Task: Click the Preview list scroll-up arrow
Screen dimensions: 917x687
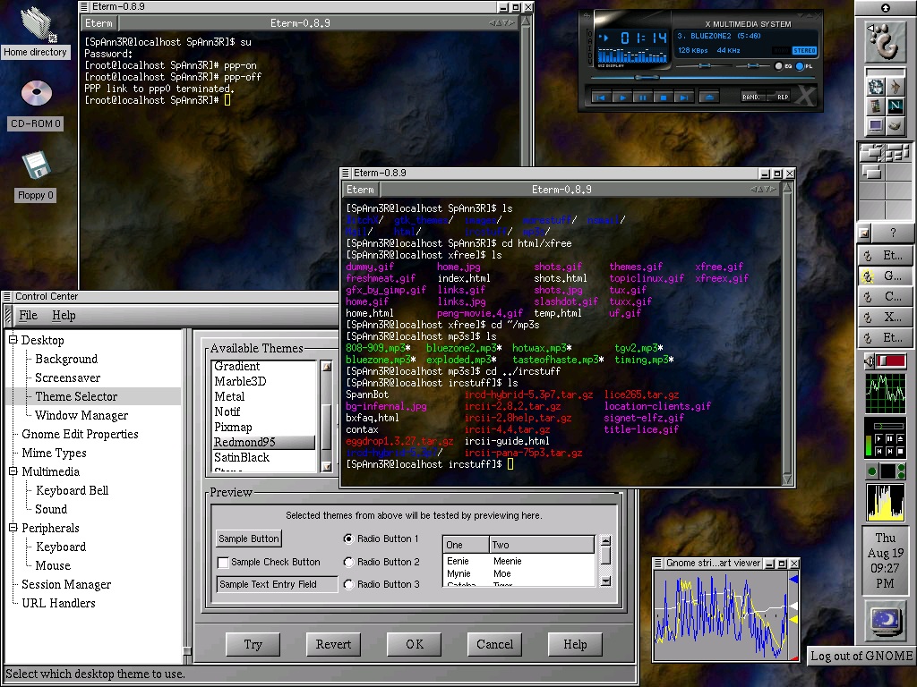Action: pos(606,541)
